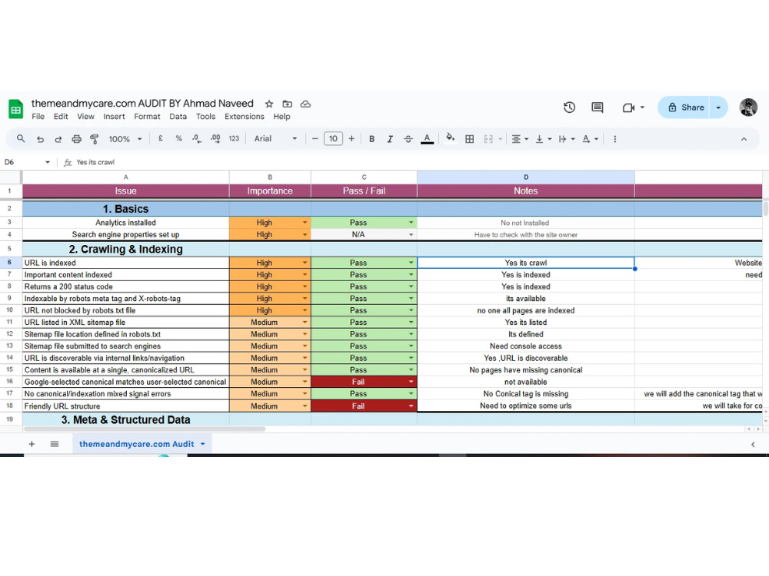769x576 pixels.
Task: Open the 123 number format menu
Action: click(x=234, y=138)
